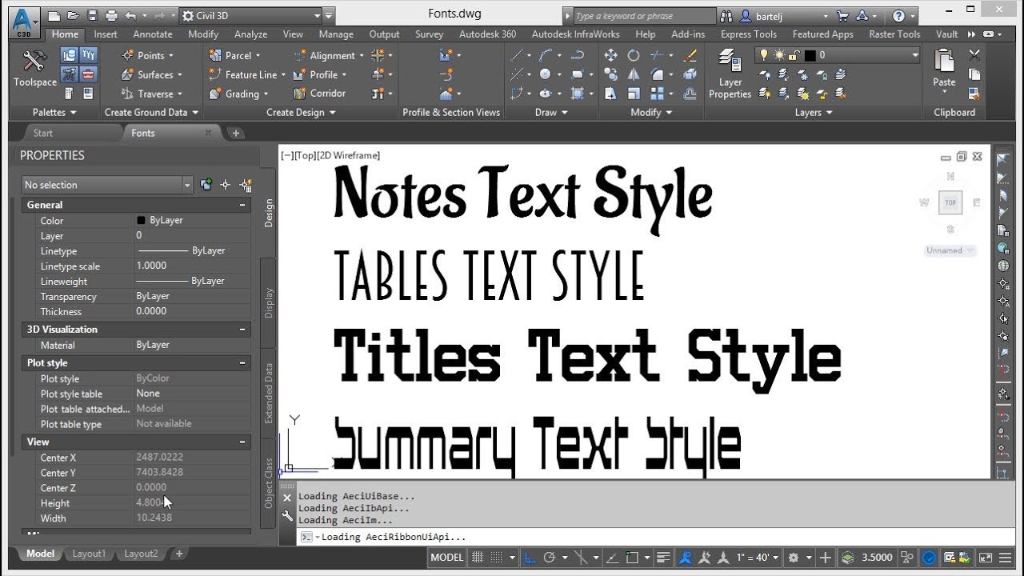Open the file folder icon in quick access
The image size is (1024, 576).
pyautogui.click(x=72, y=15)
